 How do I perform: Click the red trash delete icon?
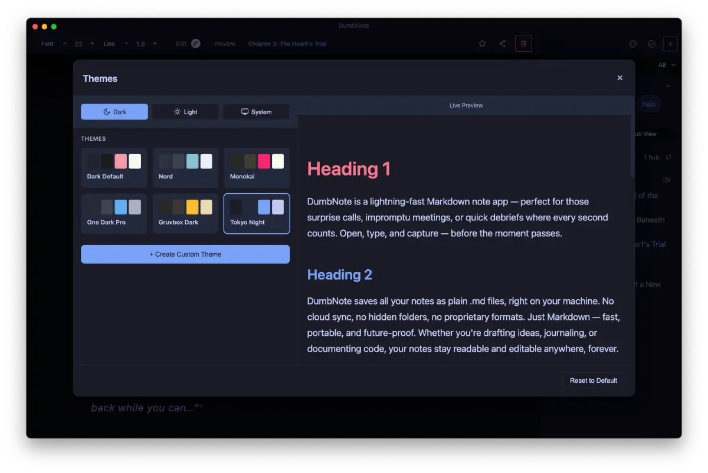pos(523,44)
